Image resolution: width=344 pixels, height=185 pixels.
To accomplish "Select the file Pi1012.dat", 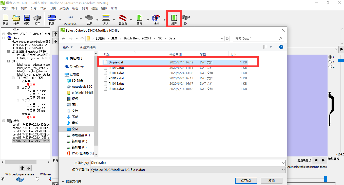I will [x=116, y=78].
